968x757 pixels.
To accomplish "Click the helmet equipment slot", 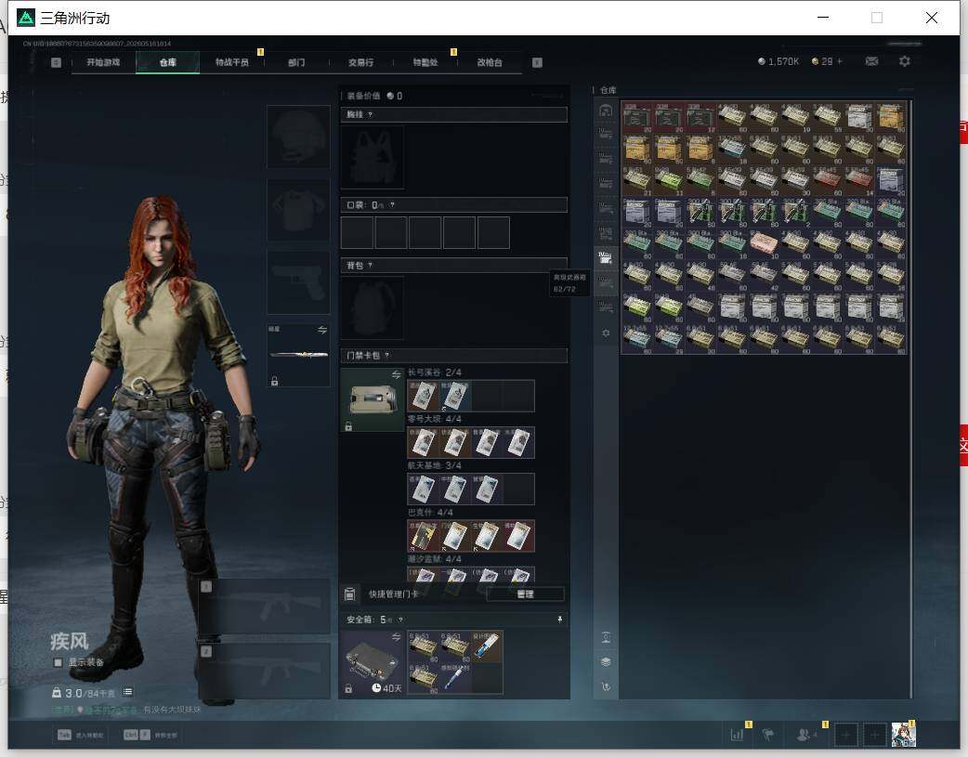I will 298,137.
